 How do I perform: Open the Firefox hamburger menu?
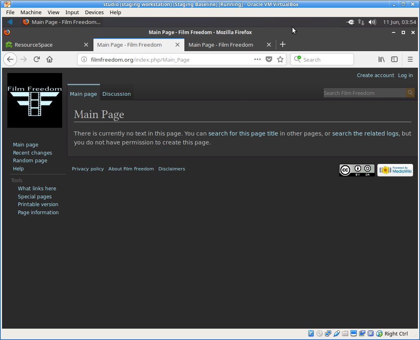click(410, 60)
